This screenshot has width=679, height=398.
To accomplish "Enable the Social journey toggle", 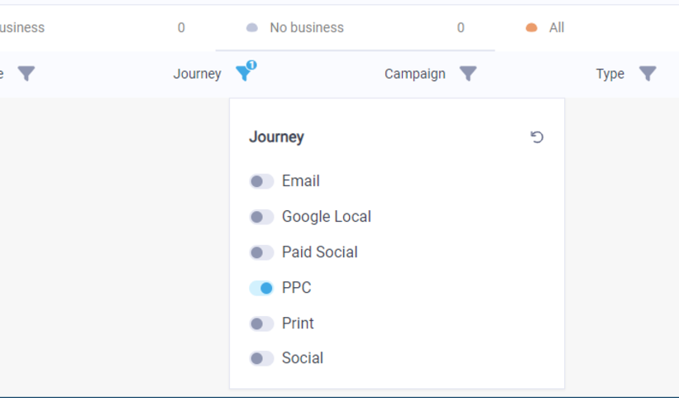I will [x=261, y=358].
